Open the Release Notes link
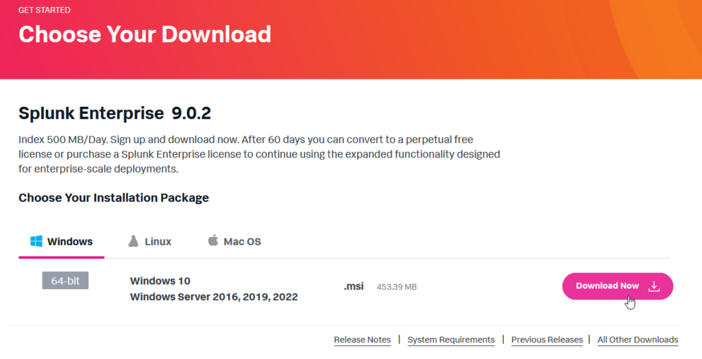This screenshot has width=702, height=359. click(x=362, y=340)
